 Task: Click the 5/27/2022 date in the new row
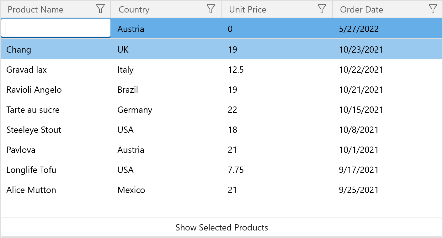tap(359, 29)
